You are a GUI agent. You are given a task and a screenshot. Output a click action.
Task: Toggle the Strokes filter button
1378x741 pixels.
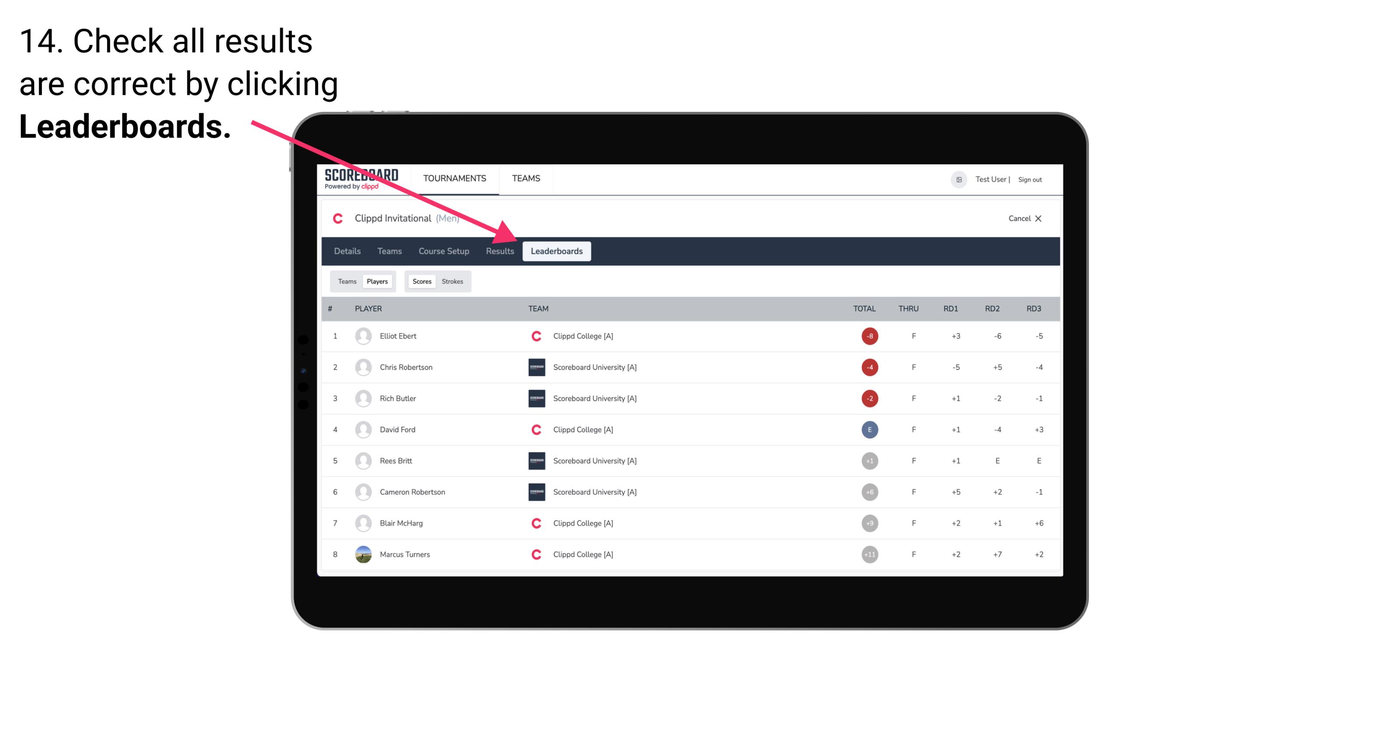[x=453, y=281]
